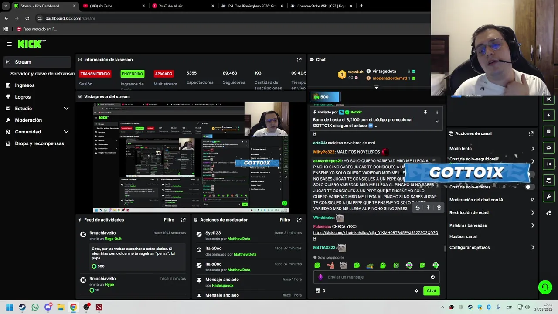
Task: Switch to the YouTube Music tab
Action: [x=183, y=6]
